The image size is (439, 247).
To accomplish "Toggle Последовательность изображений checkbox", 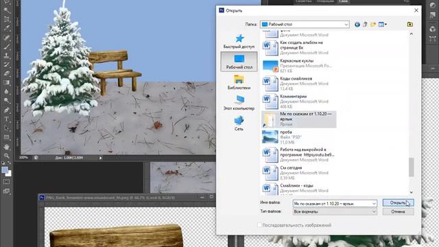I will 259,225.
